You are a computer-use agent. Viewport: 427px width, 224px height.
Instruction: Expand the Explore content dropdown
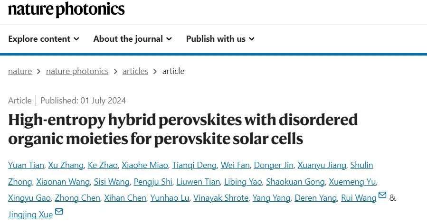click(44, 39)
